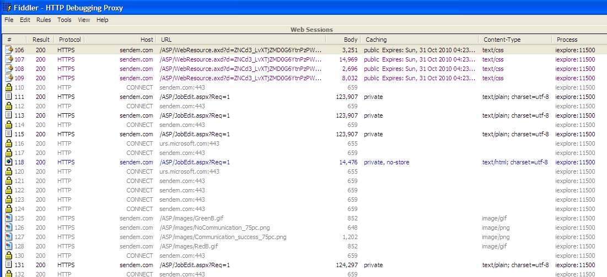607x277 pixels.
Task: Click the Fiddler app icon in title bar
Action: click(x=7, y=7)
